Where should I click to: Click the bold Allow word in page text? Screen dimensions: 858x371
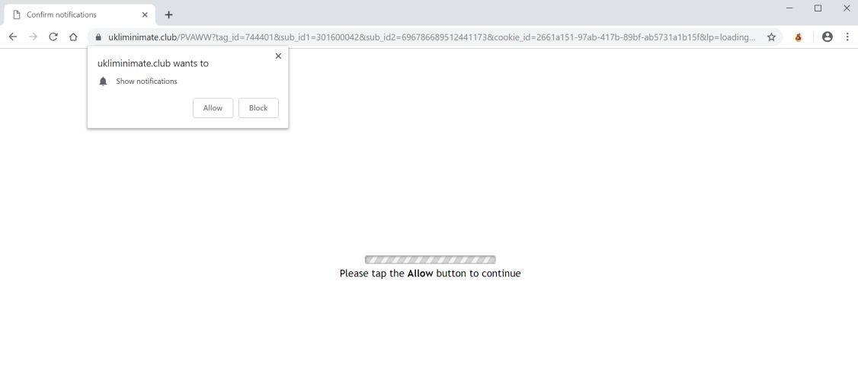[x=421, y=273]
